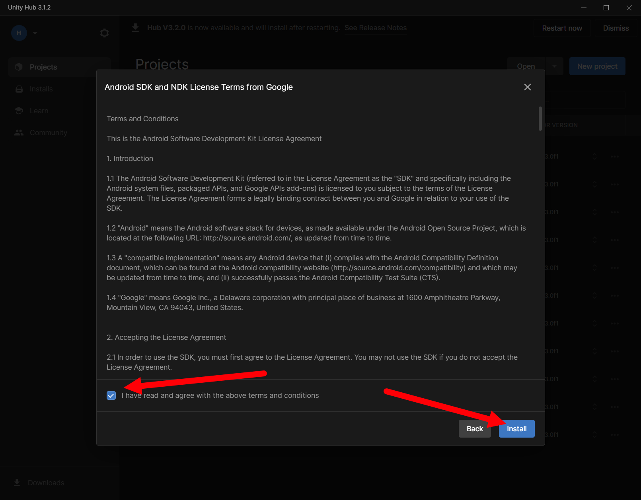Open the Community sidebar section

[x=59, y=132]
